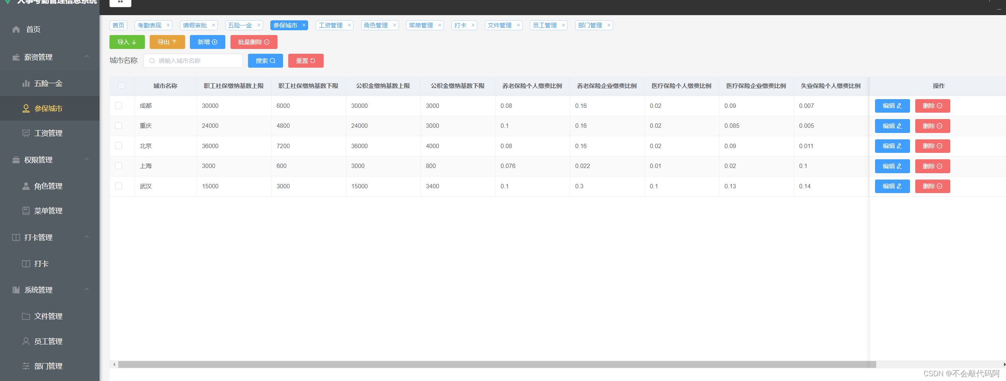The image size is (1006, 381).
Task: Collapse the 权限管理 menu group arrow
Action: [86, 160]
